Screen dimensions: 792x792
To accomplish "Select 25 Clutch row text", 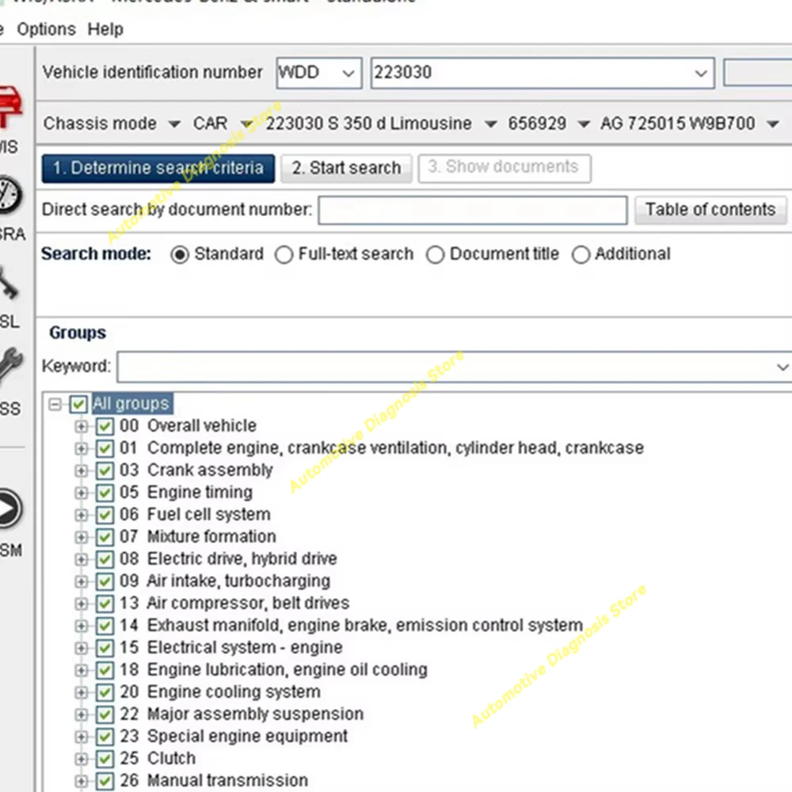I will pyautogui.click(x=158, y=759).
